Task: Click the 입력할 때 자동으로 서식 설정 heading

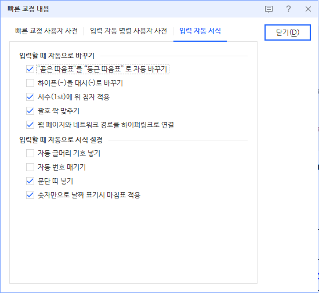Action: (61, 140)
